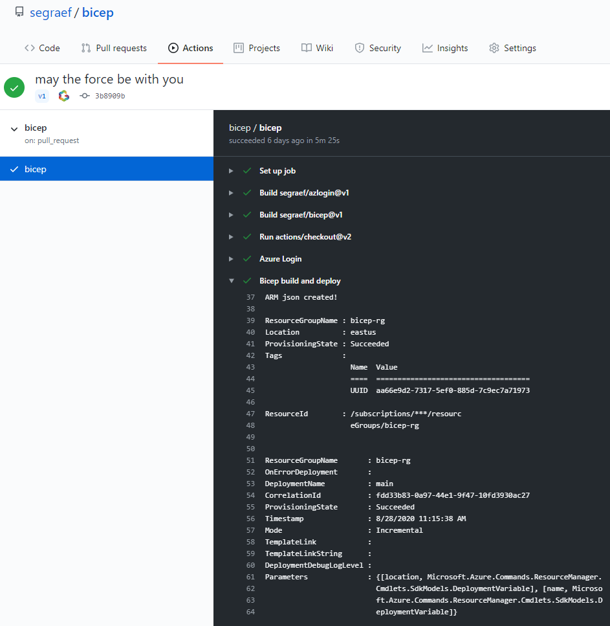
Task: Click the DeploymentName main log line
Action: click(329, 484)
